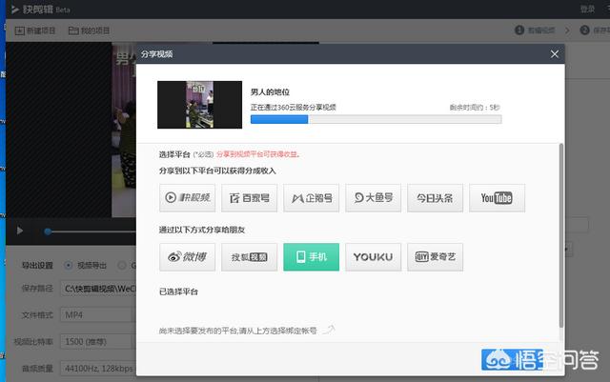610x382 pixels.
Task: Click the green 手机 phone button
Action: (312, 257)
